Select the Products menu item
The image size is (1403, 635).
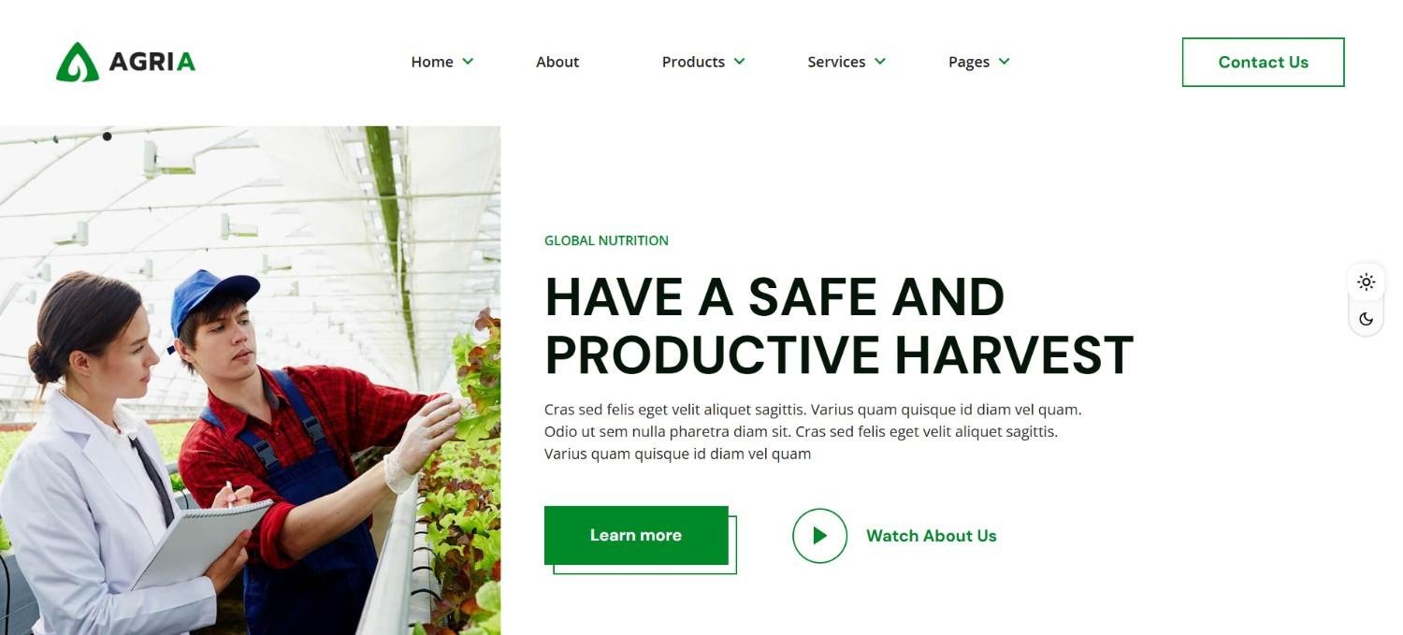pyautogui.click(x=693, y=62)
